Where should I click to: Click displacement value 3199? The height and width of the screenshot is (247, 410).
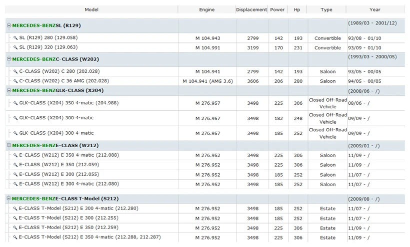[x=253, y=48]
